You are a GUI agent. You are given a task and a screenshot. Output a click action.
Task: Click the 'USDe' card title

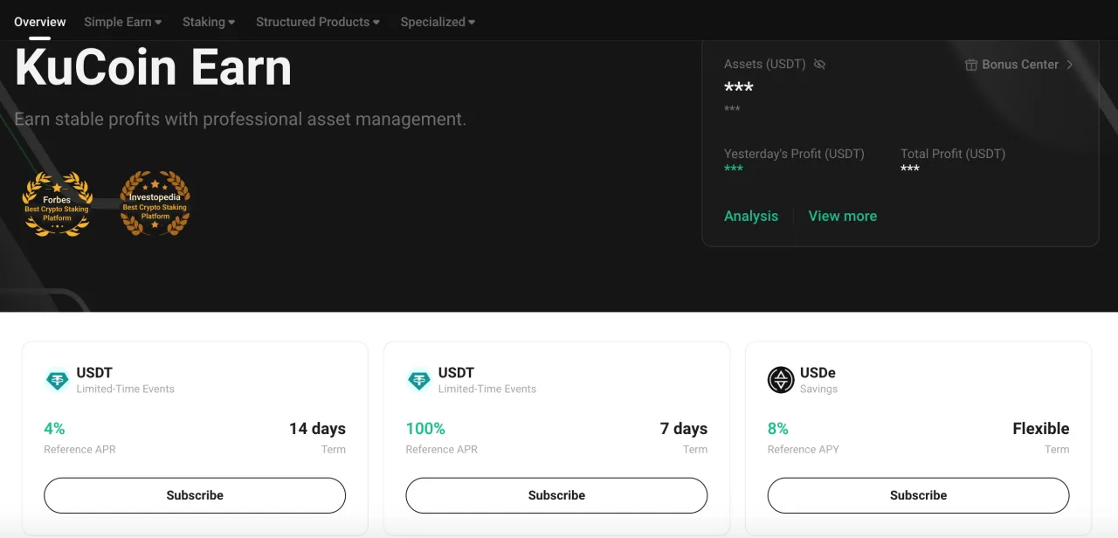818,373
